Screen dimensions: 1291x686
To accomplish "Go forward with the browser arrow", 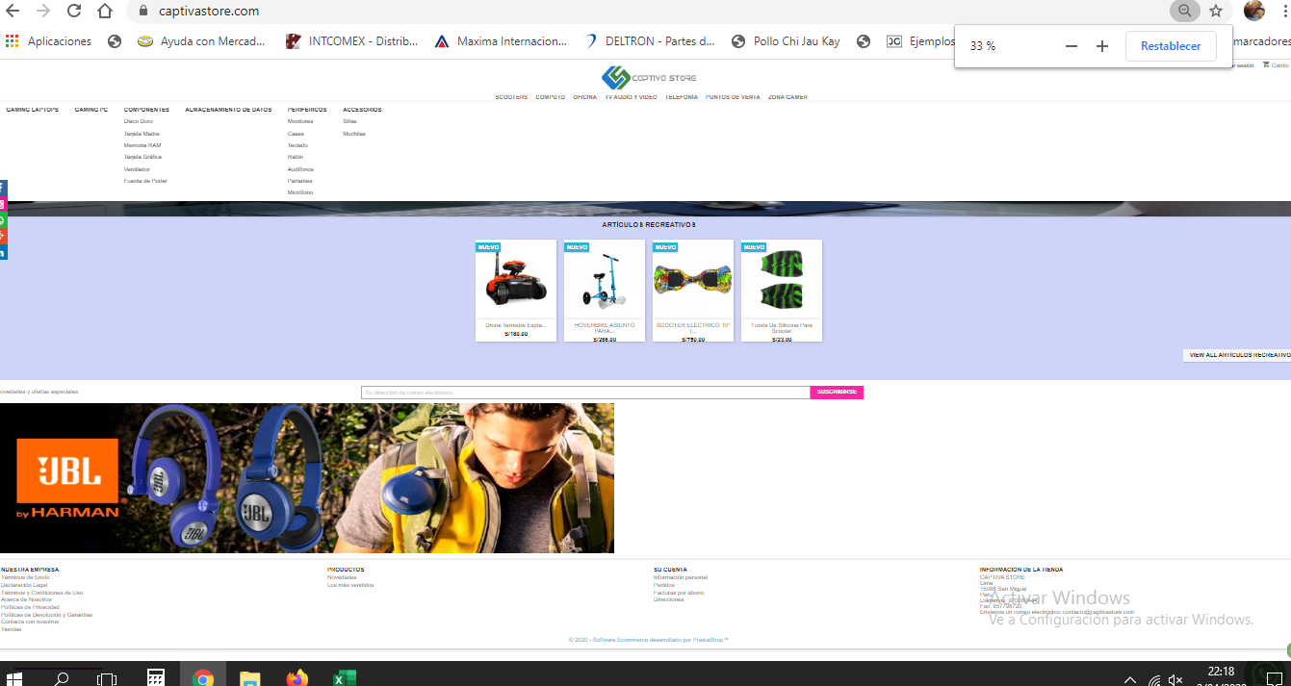I will (x=42, y=12).
